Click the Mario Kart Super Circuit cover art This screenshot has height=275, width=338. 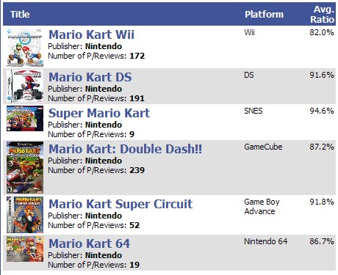click(x=25, y=215)
